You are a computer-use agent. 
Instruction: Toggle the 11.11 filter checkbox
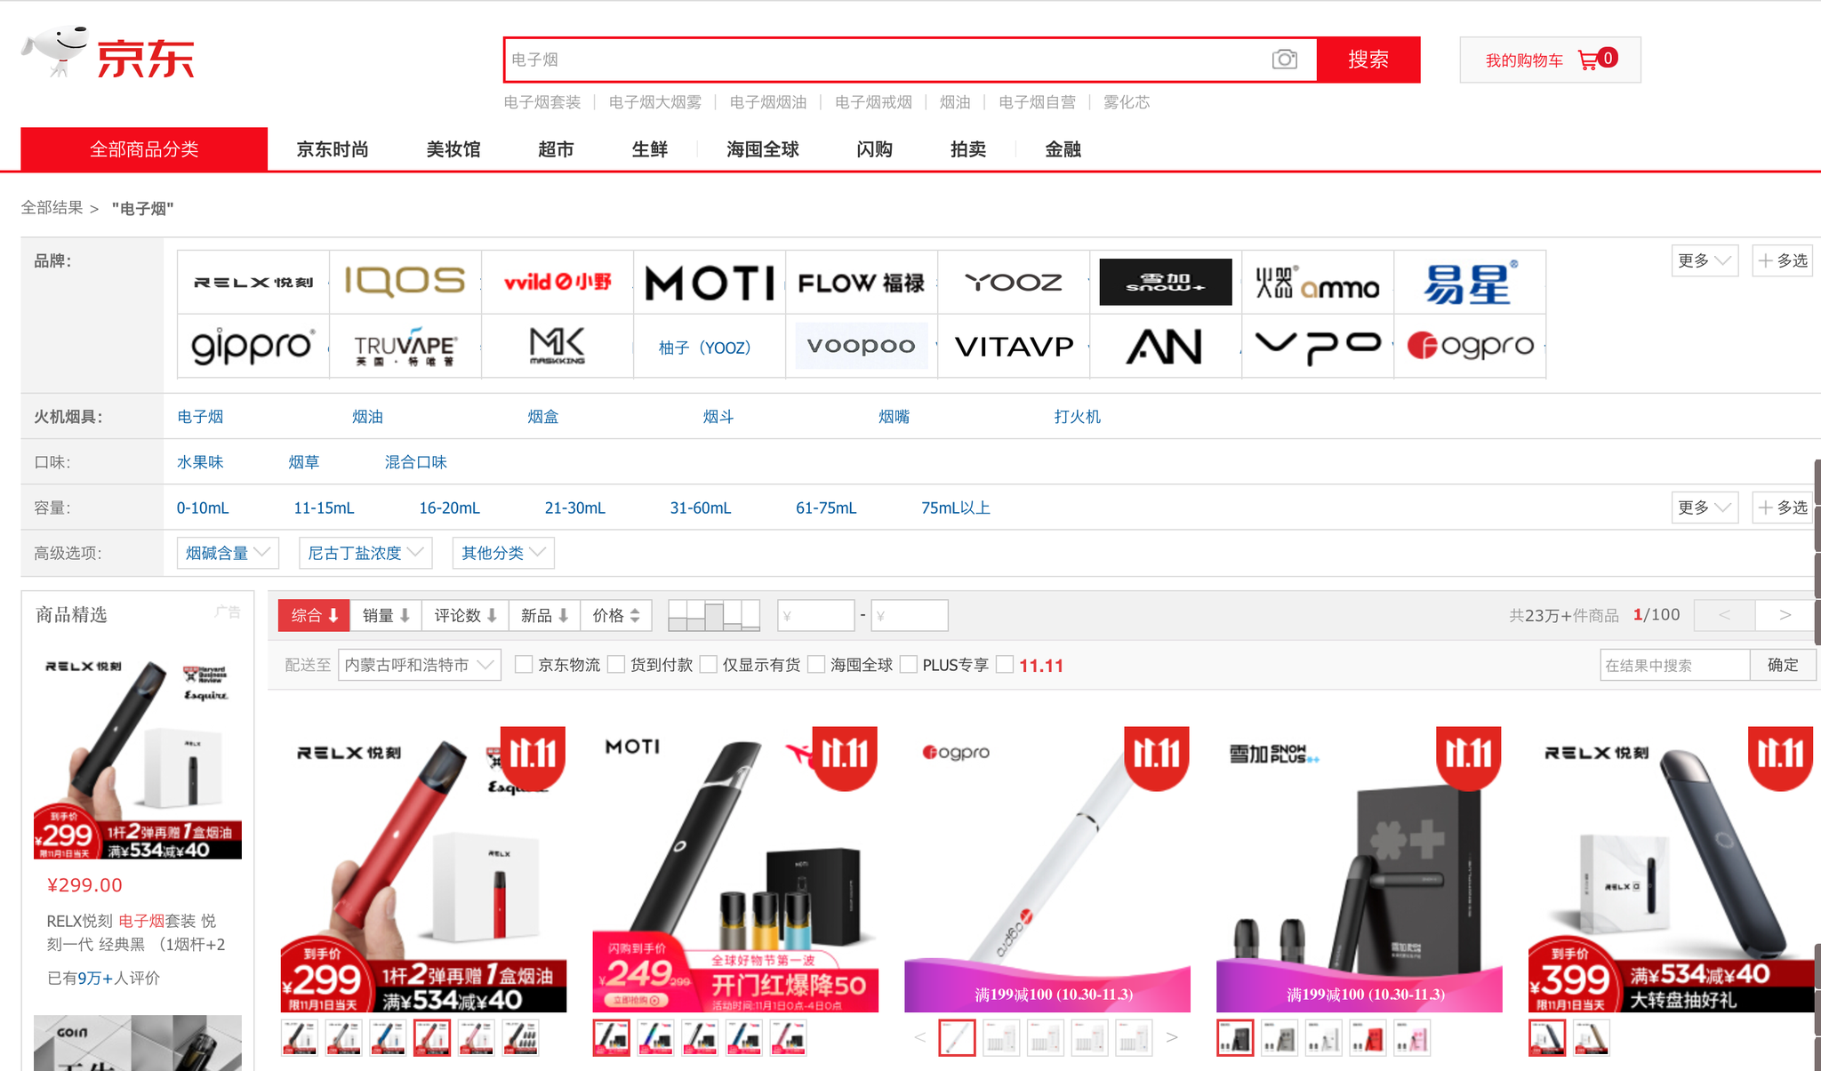click(1005, 665)
